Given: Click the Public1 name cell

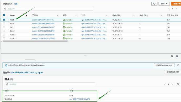Looking at the screenshot, I should tap(13, 35).
